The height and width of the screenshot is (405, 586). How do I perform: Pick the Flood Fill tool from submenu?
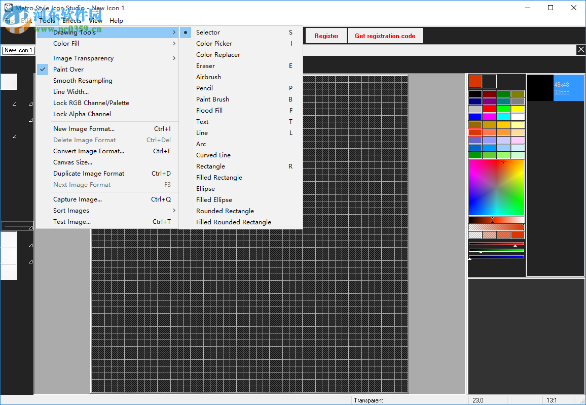coord(209,111)
